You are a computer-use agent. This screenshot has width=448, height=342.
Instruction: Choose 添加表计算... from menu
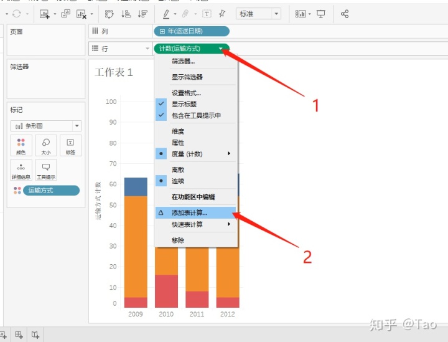point(196,213)
